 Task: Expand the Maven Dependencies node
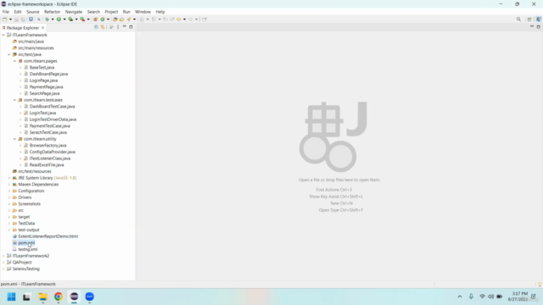click(x=9, y=185)
